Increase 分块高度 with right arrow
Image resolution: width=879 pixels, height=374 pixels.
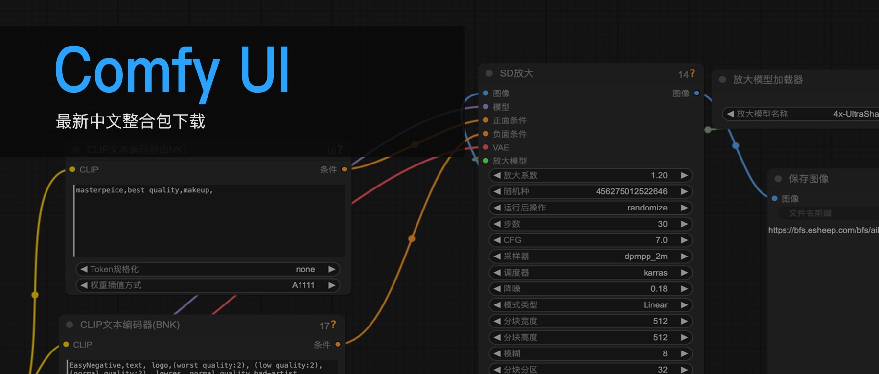(x=684, y=337)
